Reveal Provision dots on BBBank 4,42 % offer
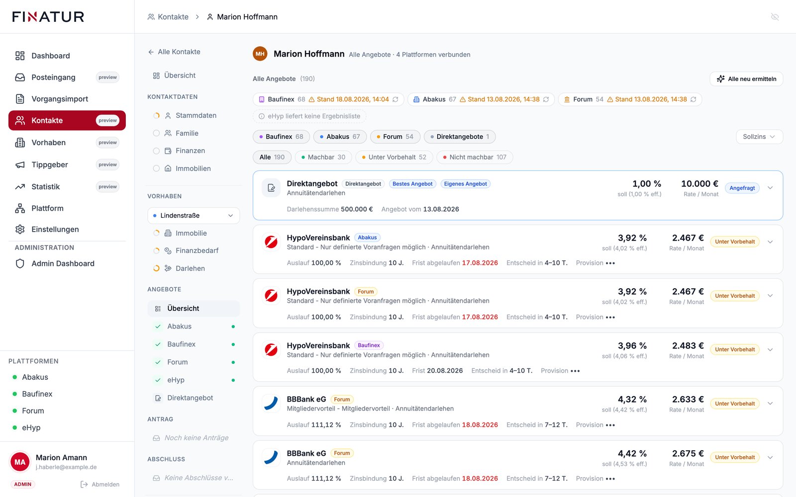 pos(610,479)
